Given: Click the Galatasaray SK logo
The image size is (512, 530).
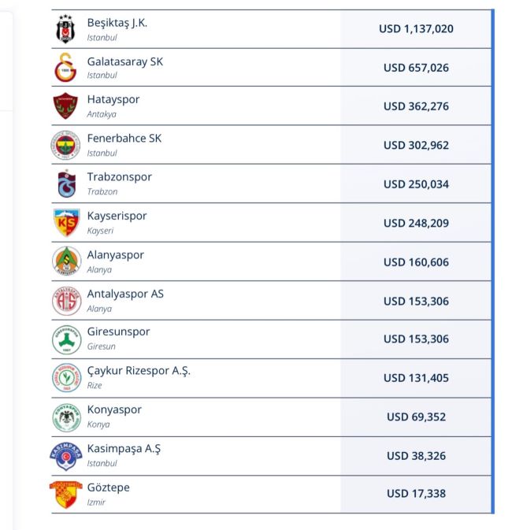Looking at the screenshot, I should [x=65, y=68].
